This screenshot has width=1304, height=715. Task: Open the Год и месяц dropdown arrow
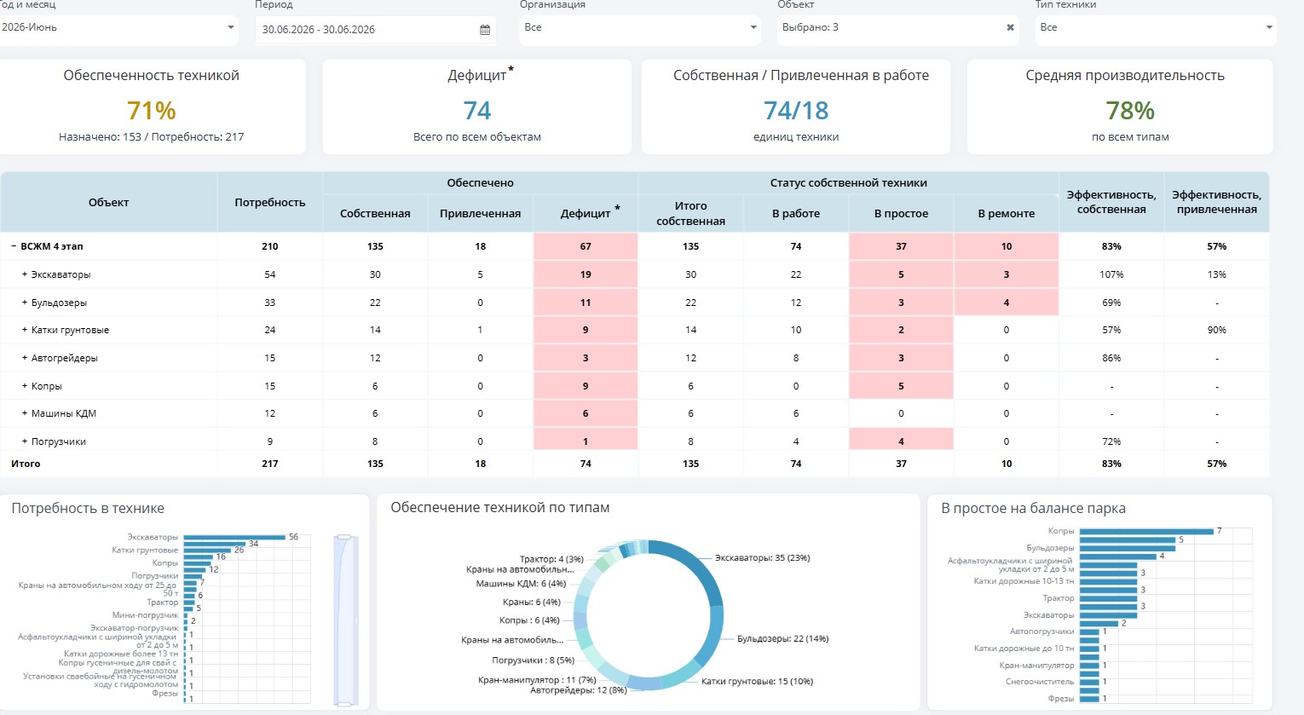click(230, 27)
